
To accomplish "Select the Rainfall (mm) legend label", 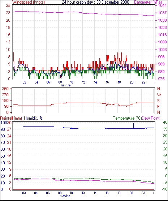I will tap(11, 118).
